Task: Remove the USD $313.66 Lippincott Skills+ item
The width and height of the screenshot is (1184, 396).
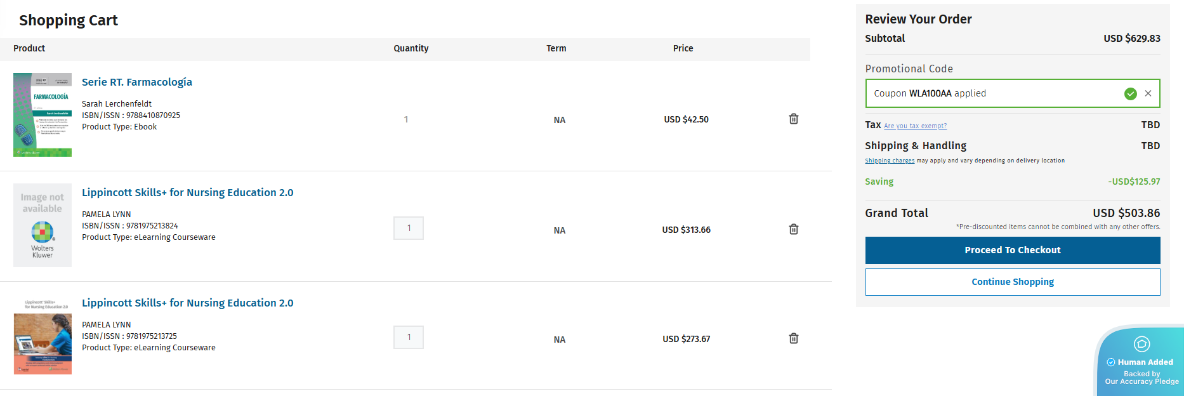Action: coord(793,229)
